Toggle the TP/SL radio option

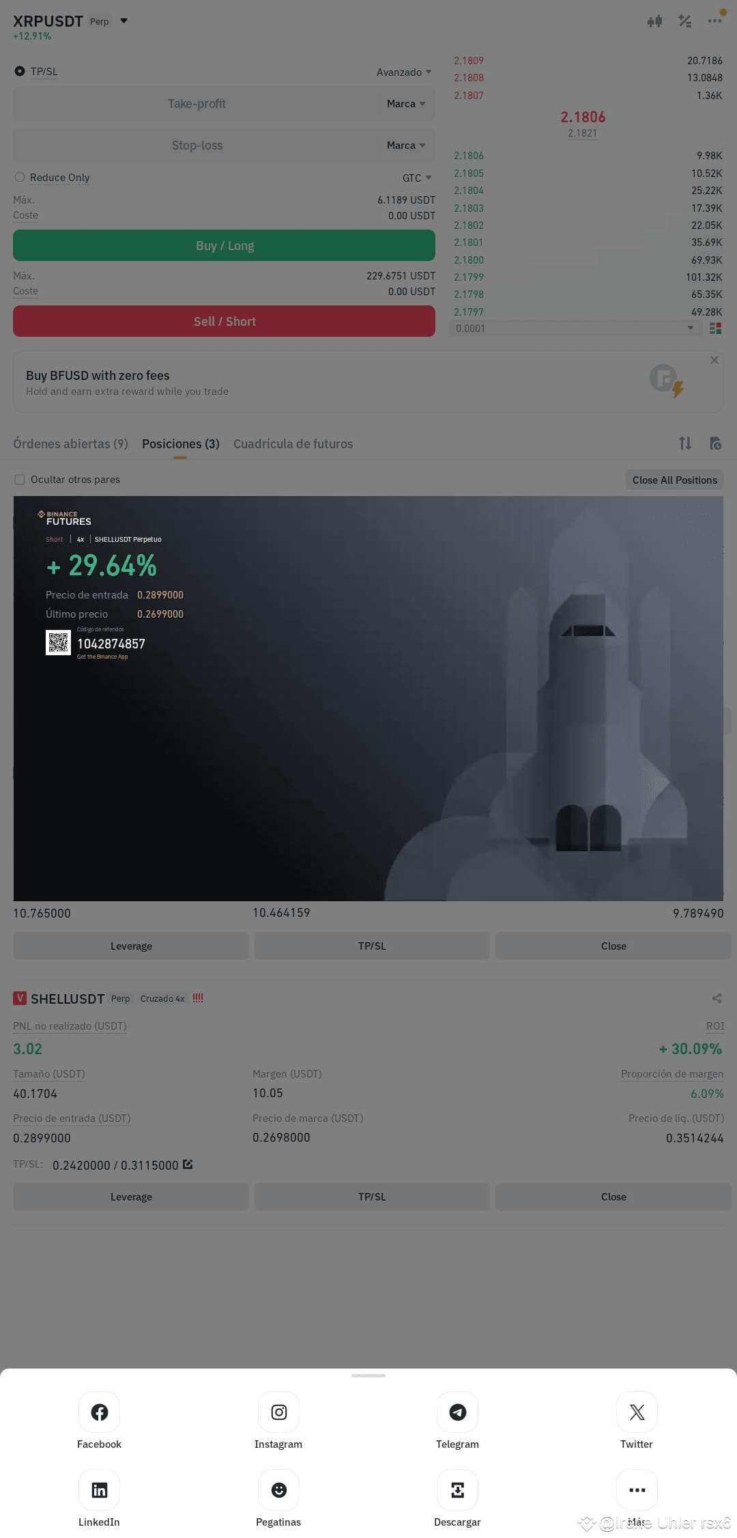pos(20,71)
